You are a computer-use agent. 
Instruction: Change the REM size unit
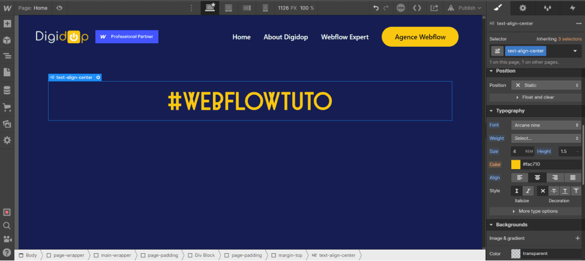[x=529, y=151]
